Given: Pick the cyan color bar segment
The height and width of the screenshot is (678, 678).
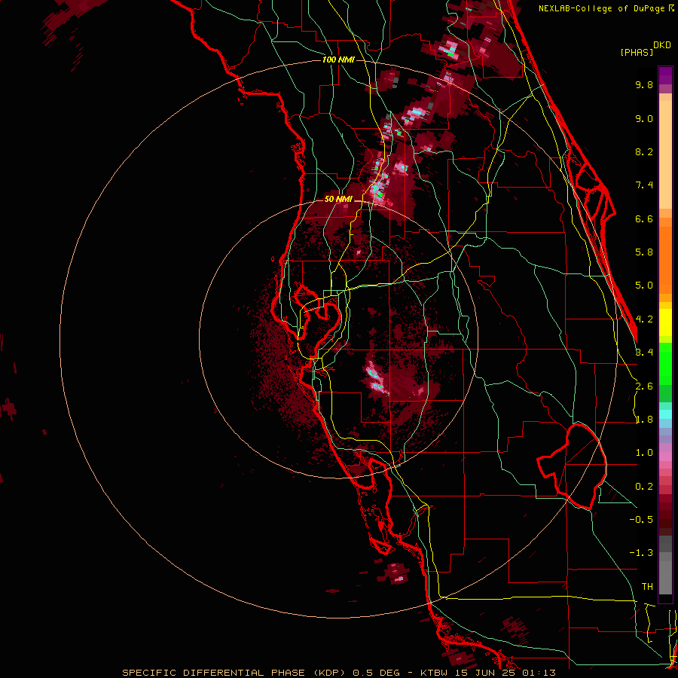Looking at the screenshot, I should 665,414.
